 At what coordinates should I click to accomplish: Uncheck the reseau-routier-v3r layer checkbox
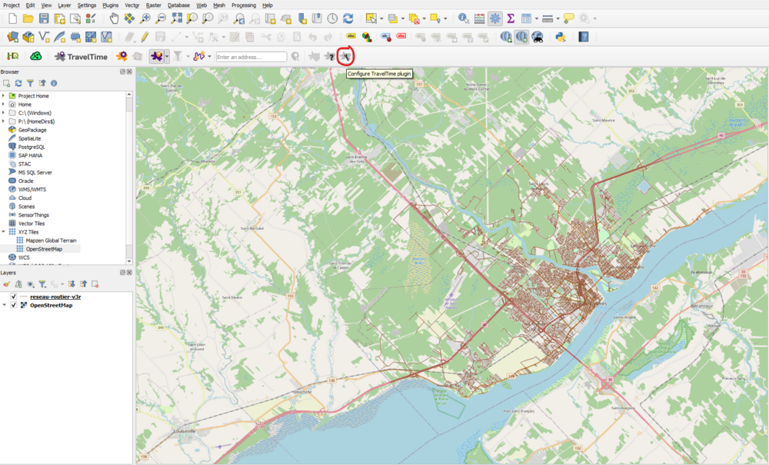pyautogui.click(x=14, y=296)
